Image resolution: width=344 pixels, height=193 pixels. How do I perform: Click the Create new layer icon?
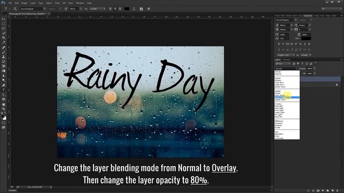click(x=332, y=191)
